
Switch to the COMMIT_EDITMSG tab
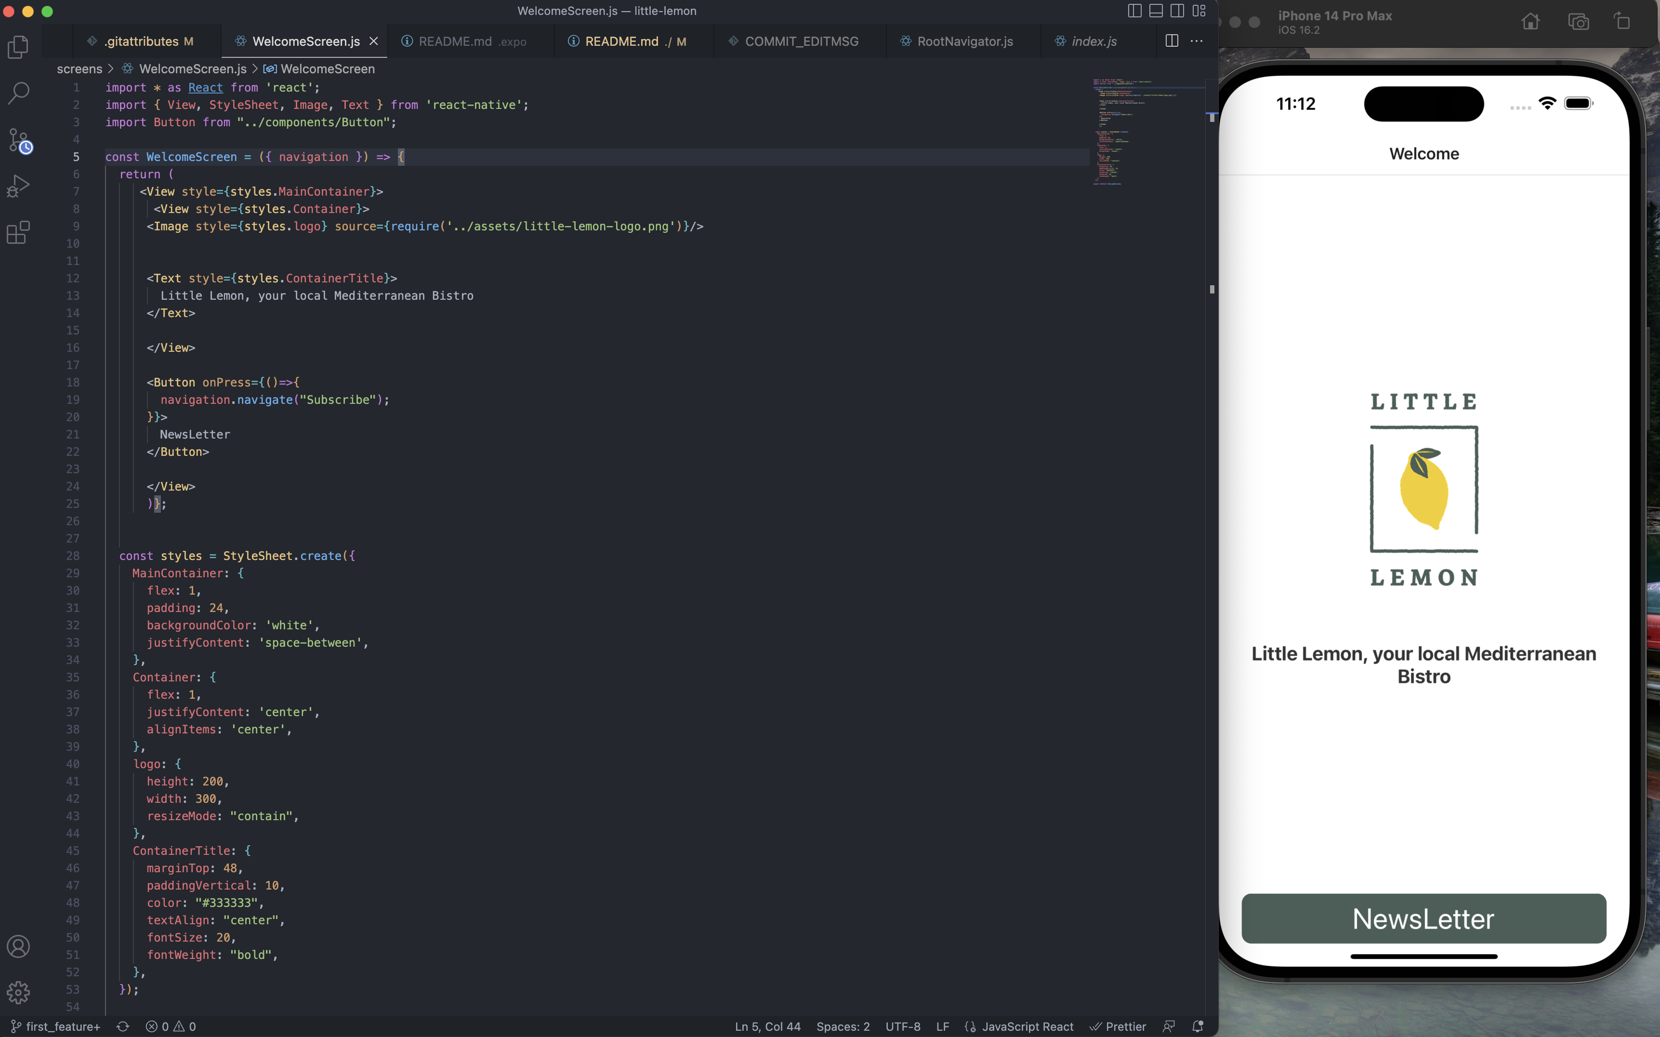[801, 41]
